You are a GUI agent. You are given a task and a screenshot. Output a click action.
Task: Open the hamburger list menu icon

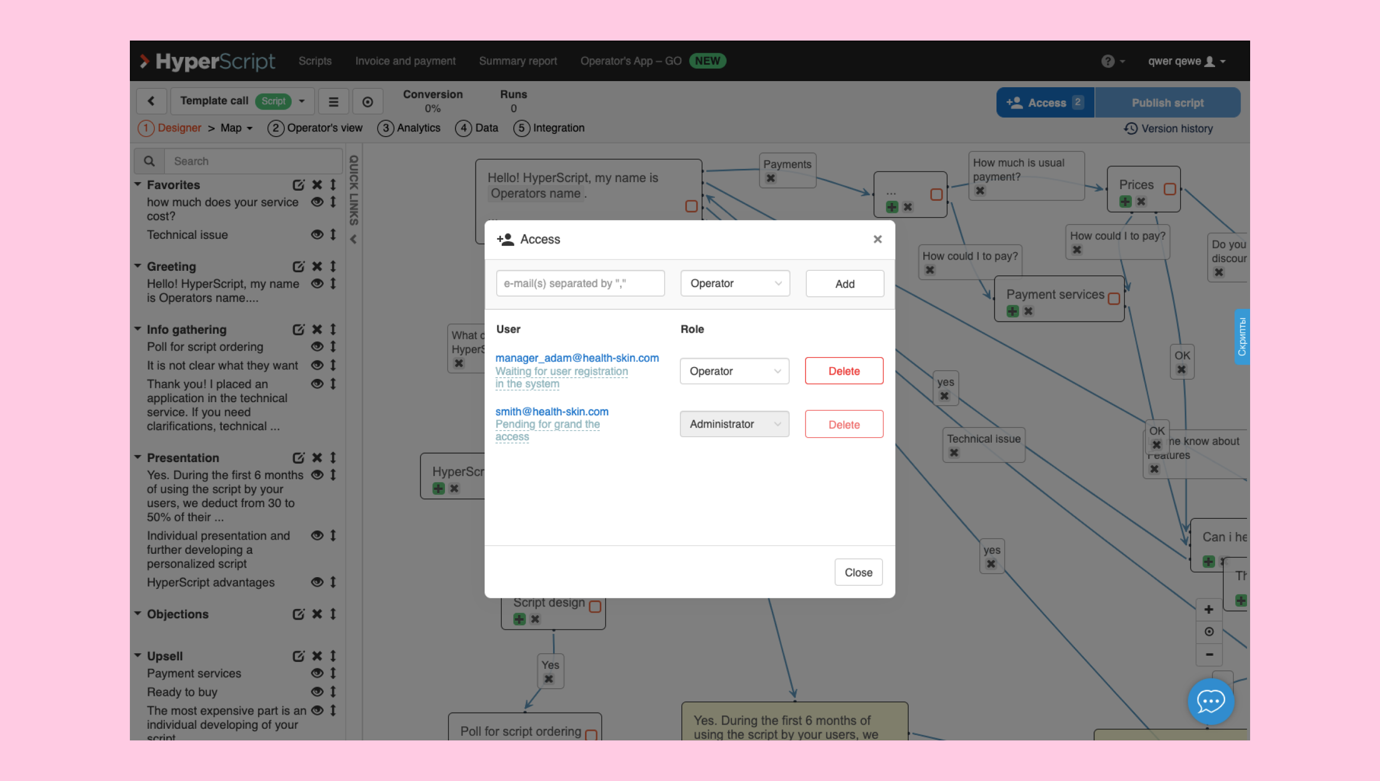click(333, 101)
